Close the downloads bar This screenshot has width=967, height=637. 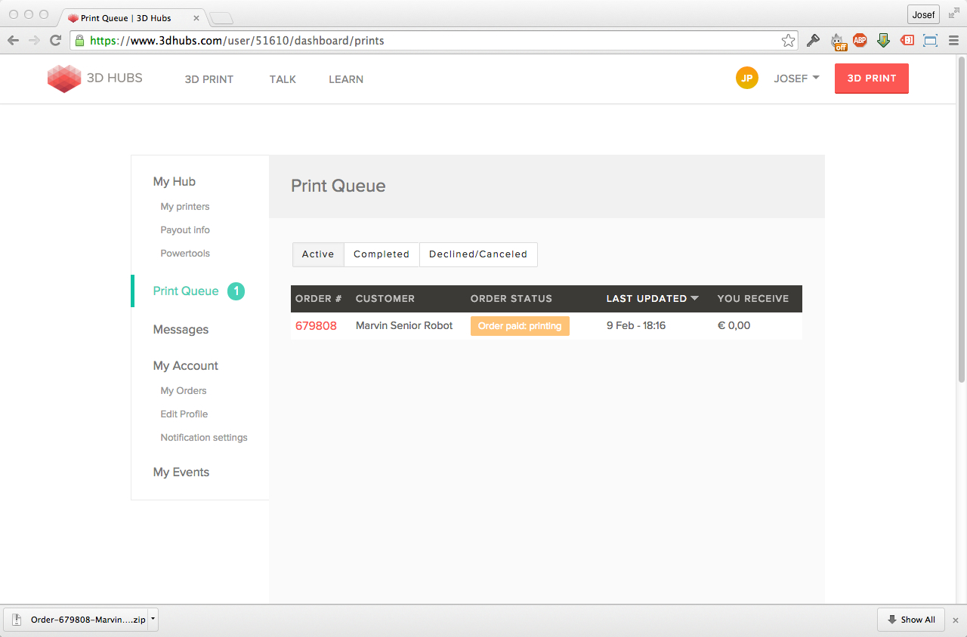[956, 620]
